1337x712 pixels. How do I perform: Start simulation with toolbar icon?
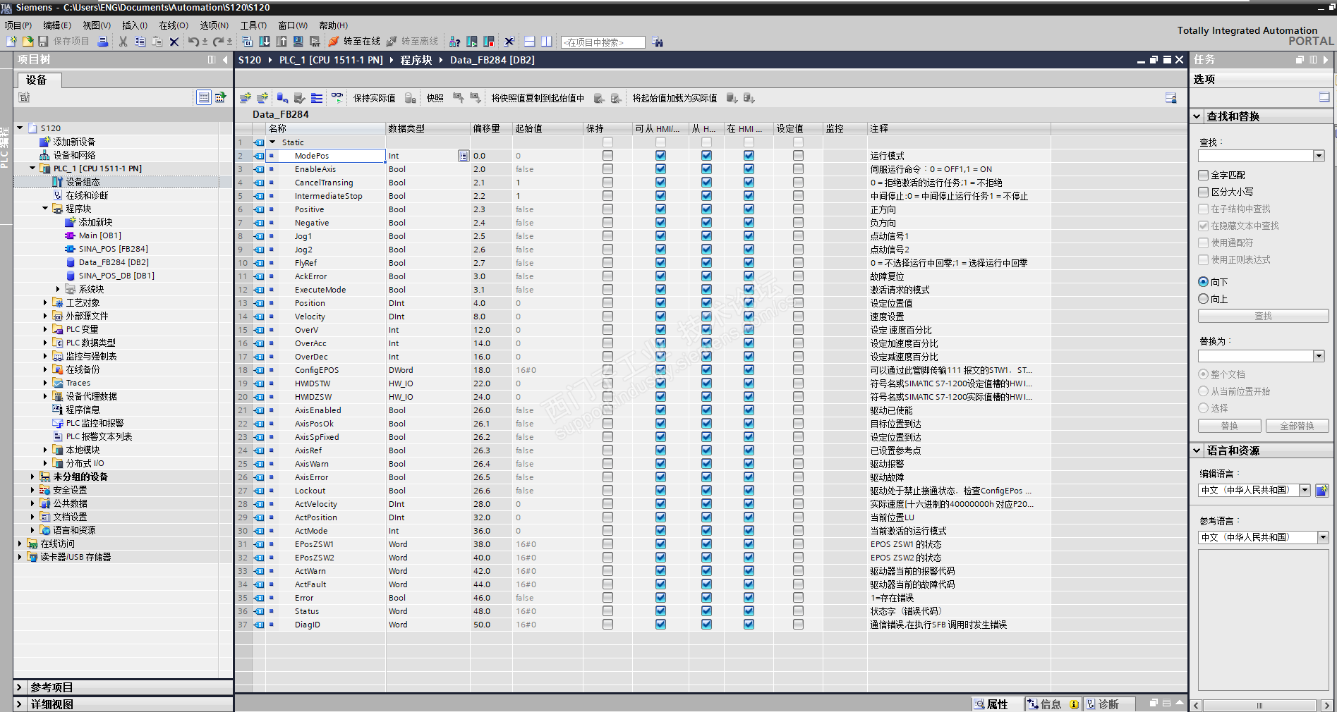pyautogui.click(x=298, y=42)
